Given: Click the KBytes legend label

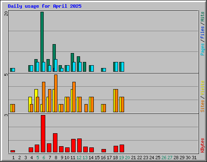Looking at the screenshot, I should pyautogui.click(x=203, y=145).
